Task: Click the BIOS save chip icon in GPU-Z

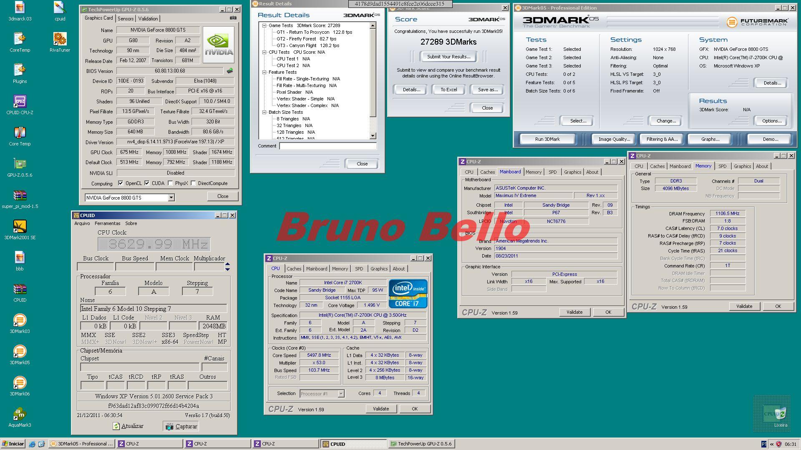Action: pos(230,71)
